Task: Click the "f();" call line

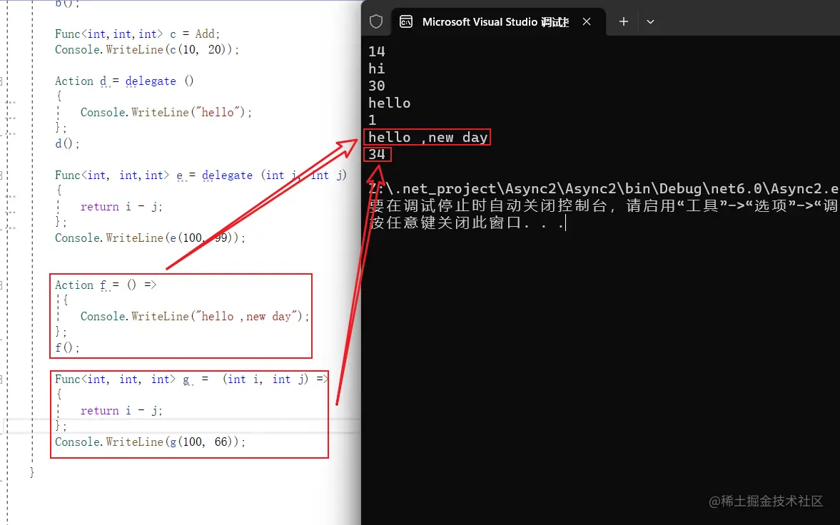Action: [x=67, y=347]
